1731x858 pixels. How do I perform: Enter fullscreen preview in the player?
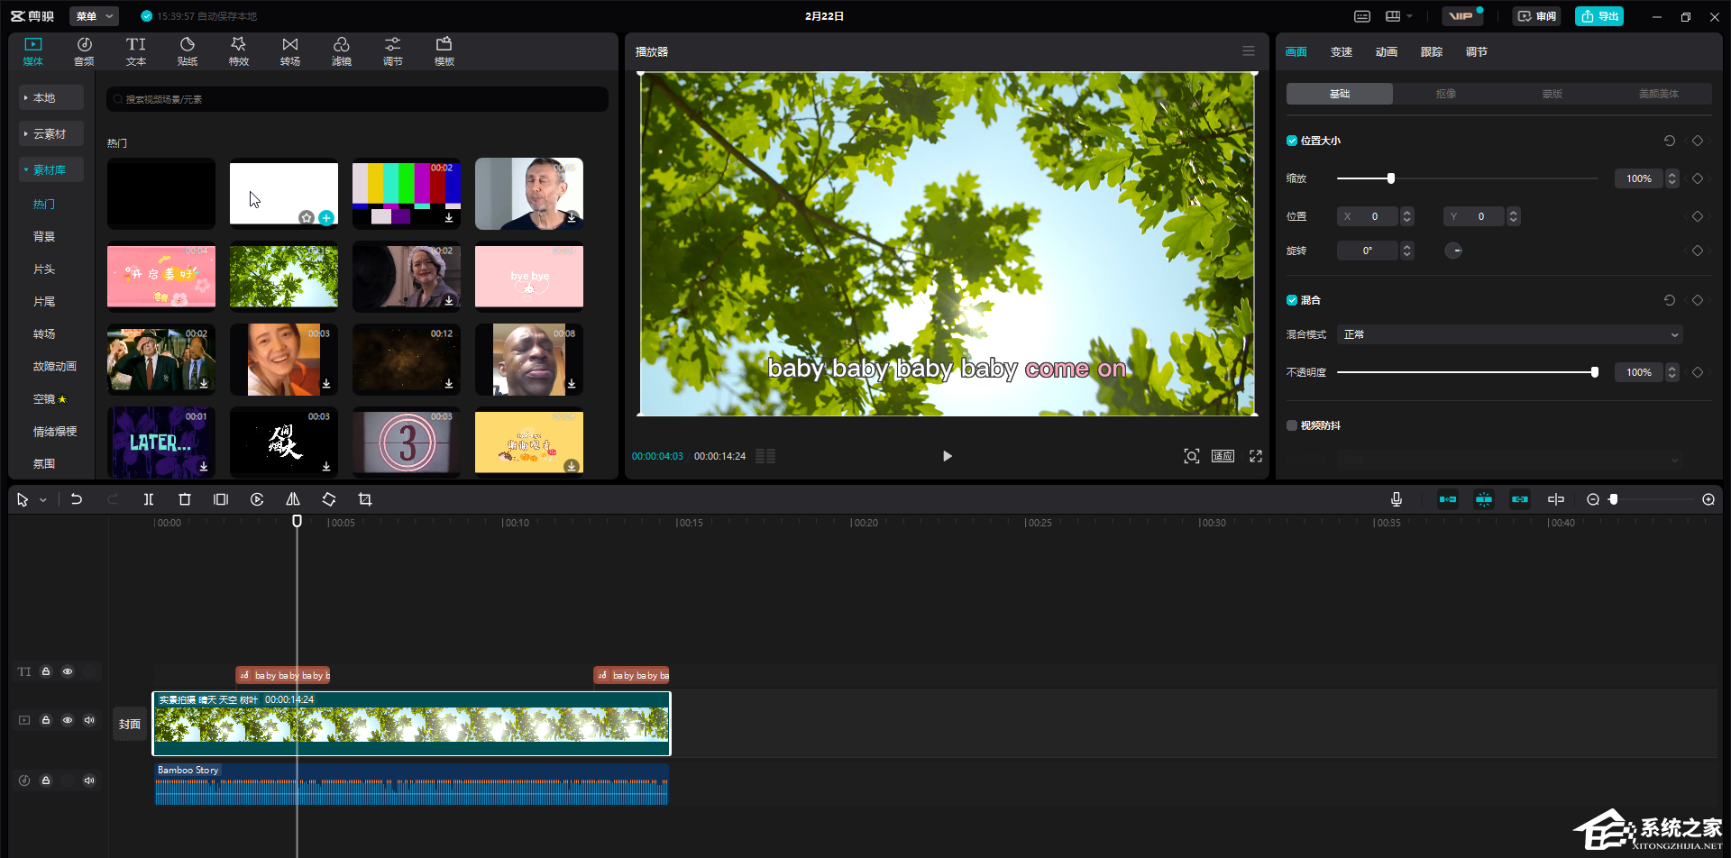[1256, 456]
